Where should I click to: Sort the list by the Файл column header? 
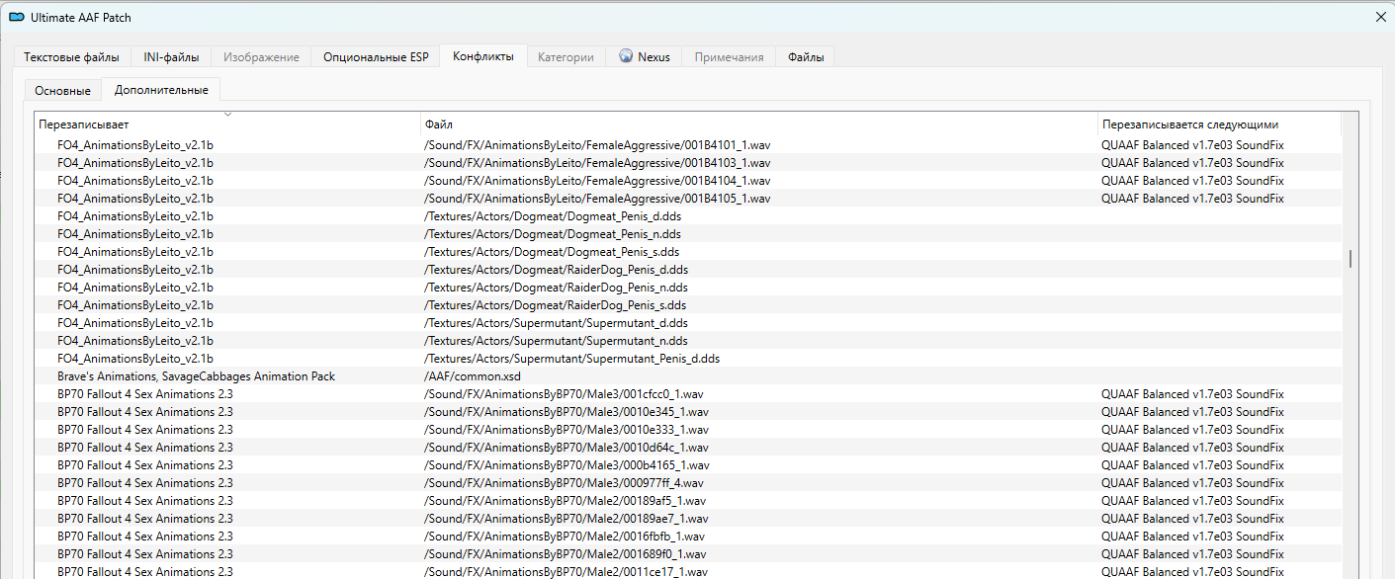[x=758, y=124]
